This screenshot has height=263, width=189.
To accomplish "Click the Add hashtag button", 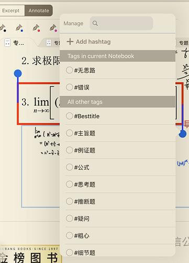I will coord(88,42).
